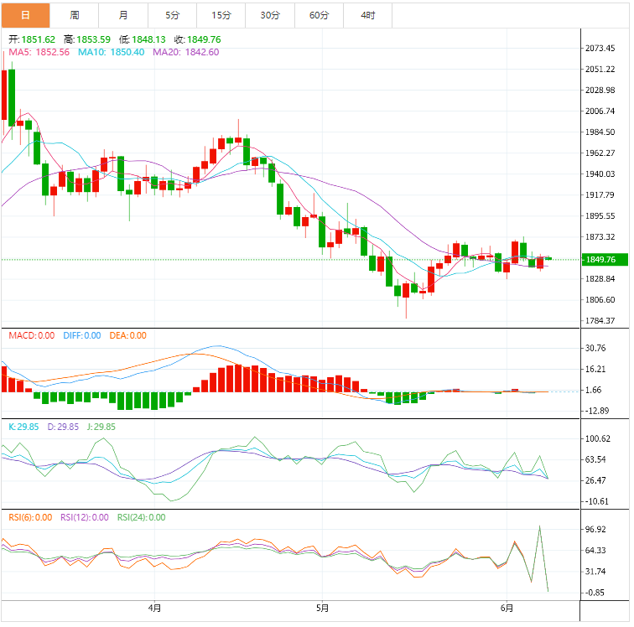This screenshot has width=634, height=627.
Task: Switch to the 4时 timeframe tab
Action: pyautogui.click(x=368, y=15)
